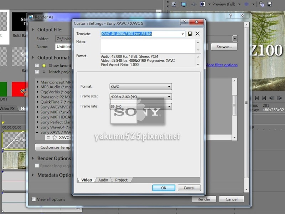Click the equals icon beside Match project
The width and height of the screenshot is (285, 214).
pyautogui.click(x=44, y=72)
